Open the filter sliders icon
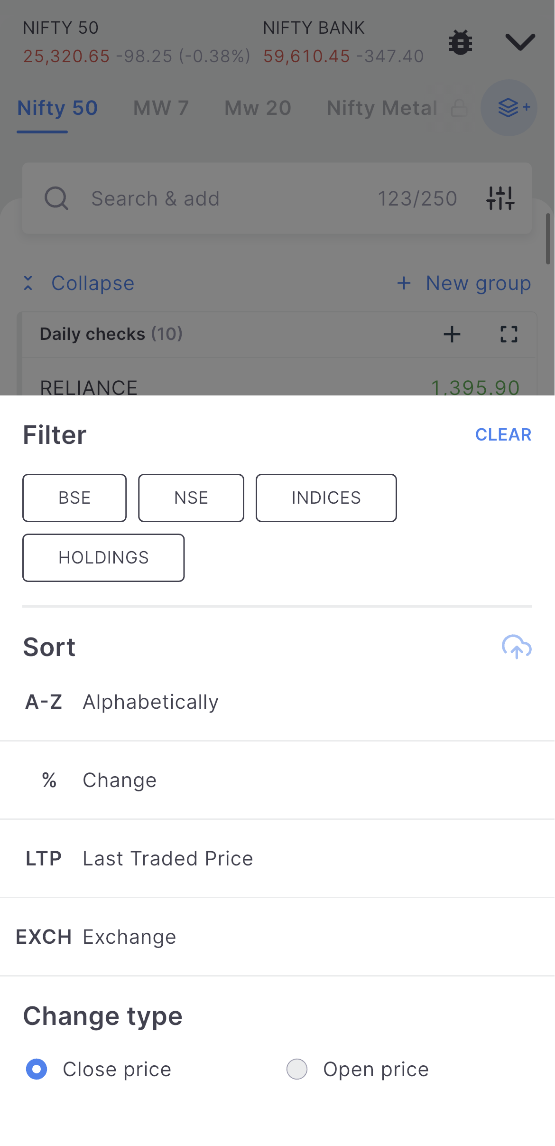This screenshot has width=555, height=1146. 500,198
